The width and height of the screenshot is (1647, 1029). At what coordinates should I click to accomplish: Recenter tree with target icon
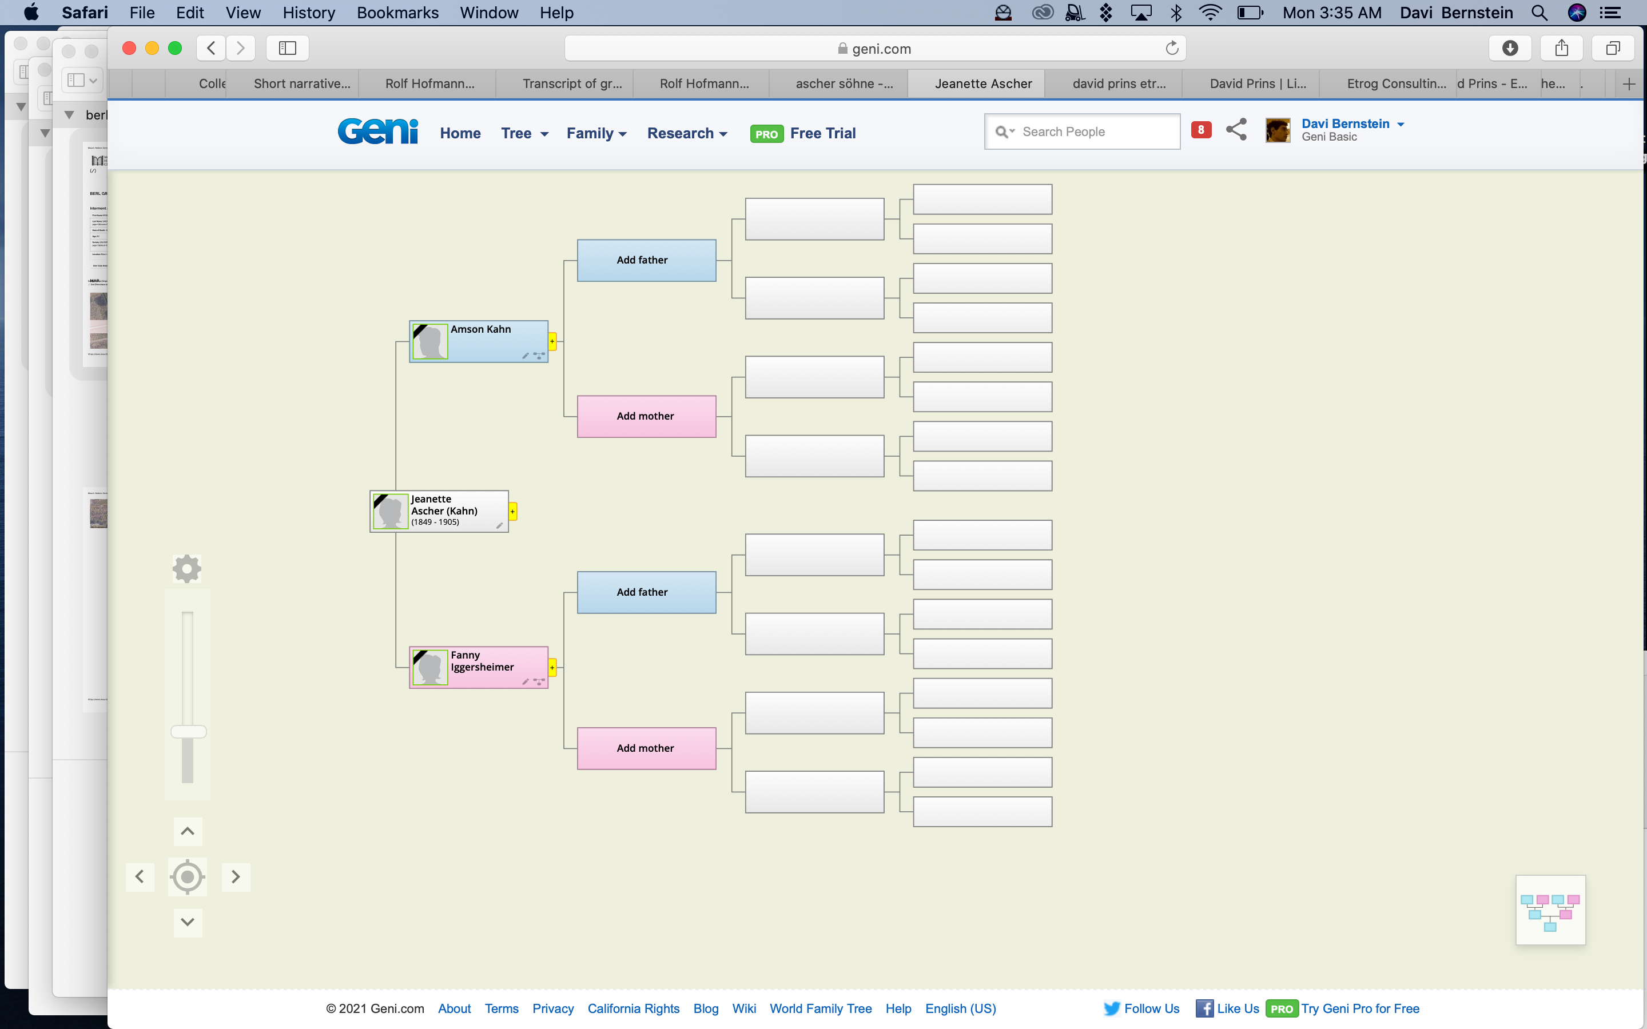coord(187,876)
